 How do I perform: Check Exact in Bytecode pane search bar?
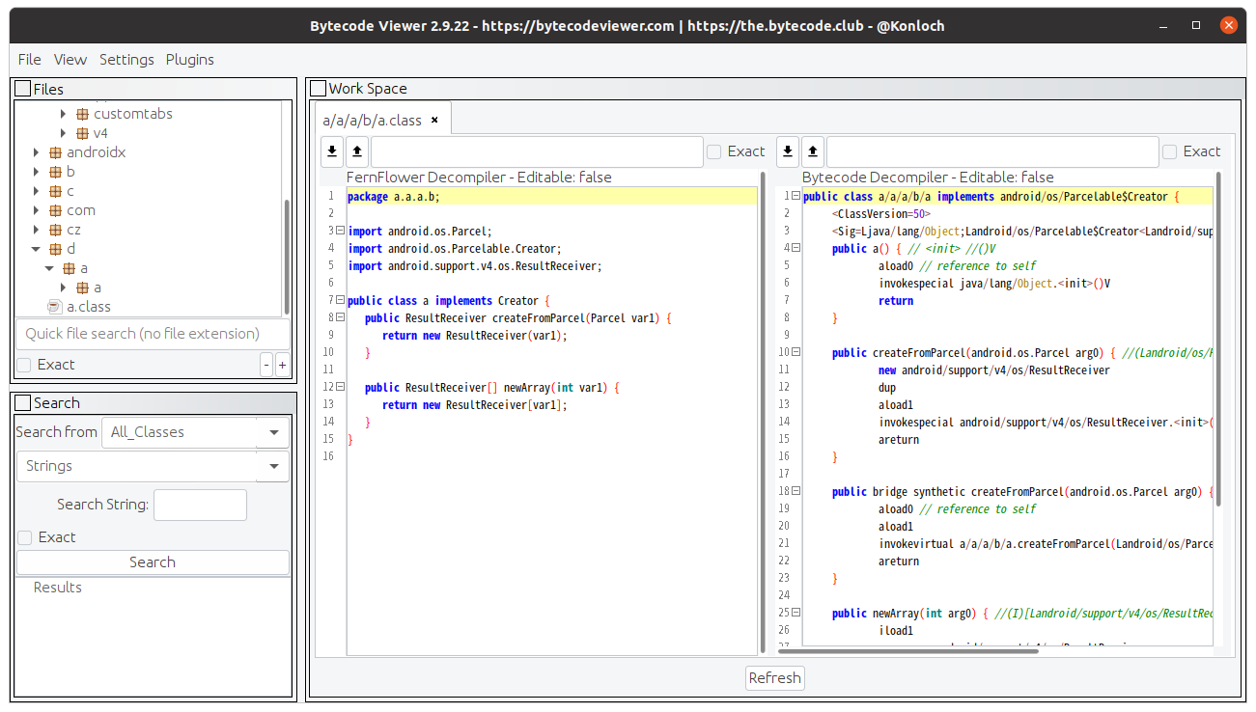click(x=1170, y=151)
